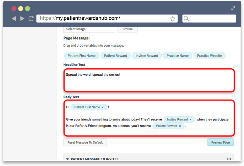Screen dimensions: 244x166
Task: Click the yellow minimize window dot
Action: (21, 9)
